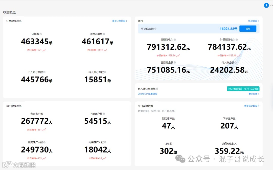Click the 收益概览 page heading
273x170 pixels.
pos(9,12)
